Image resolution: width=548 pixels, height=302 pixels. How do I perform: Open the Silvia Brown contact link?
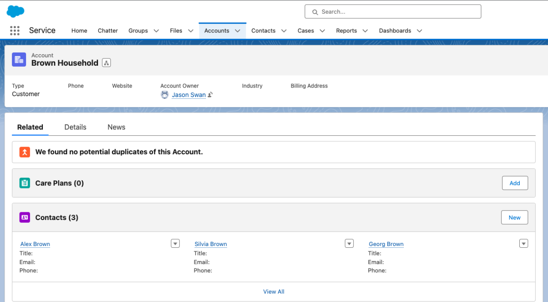pos(211,244)
